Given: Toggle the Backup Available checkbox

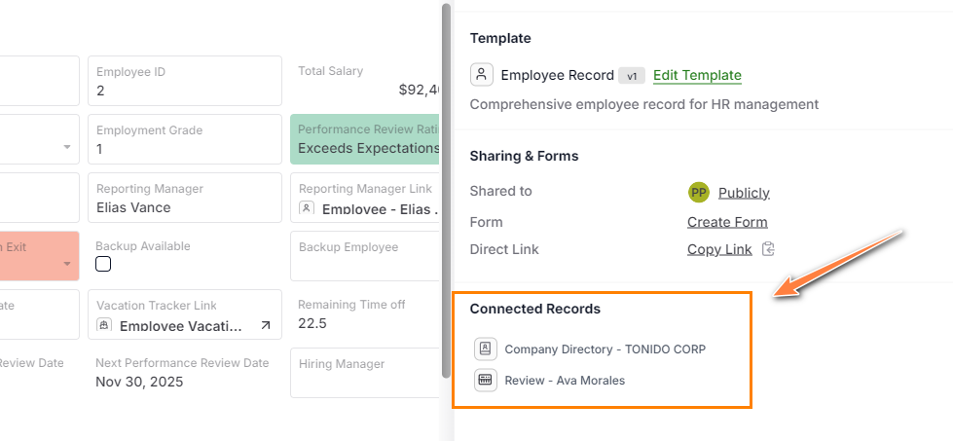Looking at the screenshot, I should click(103, 264).
